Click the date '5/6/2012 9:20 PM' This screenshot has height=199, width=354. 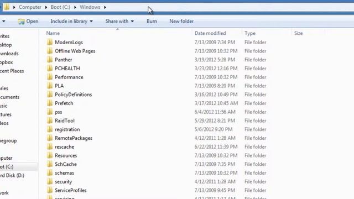pos(214,129)
